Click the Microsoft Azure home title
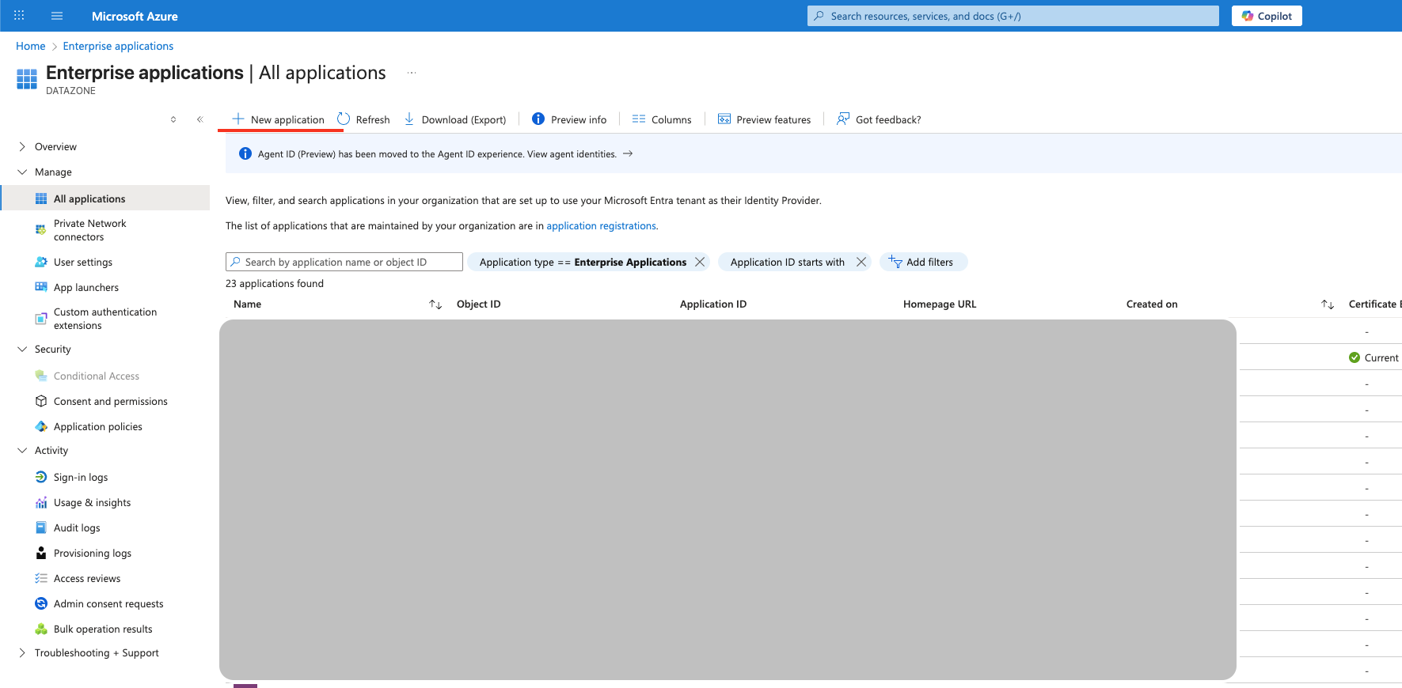This screenshot has height=688, width=1402. pyautogui.click(x=135, y=16)
